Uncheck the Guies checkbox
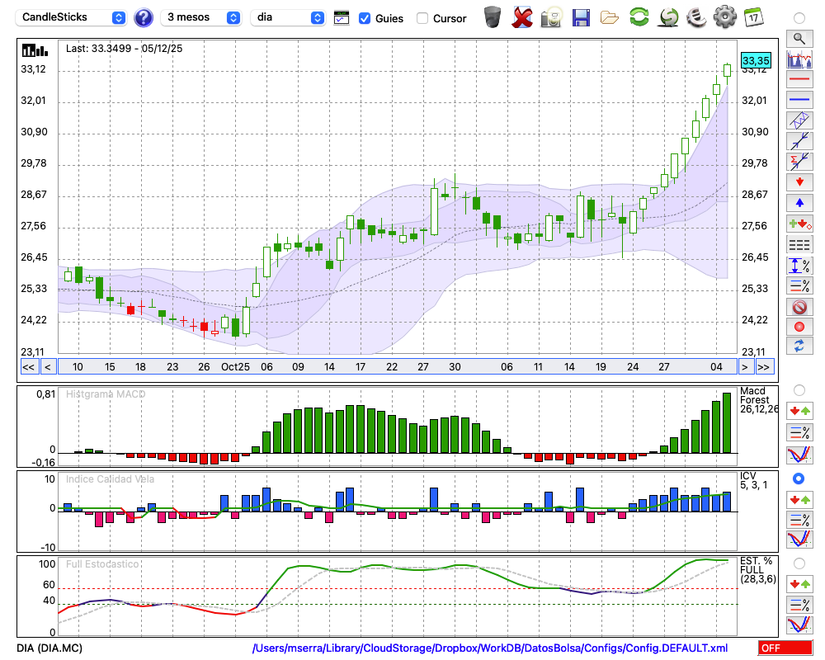The height and width of the screenshot is (660, 825). 365,18
